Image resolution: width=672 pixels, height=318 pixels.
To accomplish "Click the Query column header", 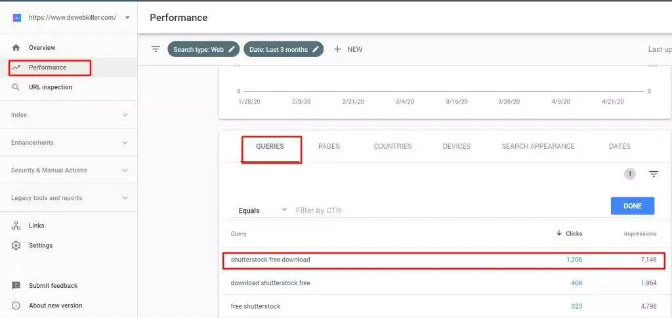I will 238,233.
